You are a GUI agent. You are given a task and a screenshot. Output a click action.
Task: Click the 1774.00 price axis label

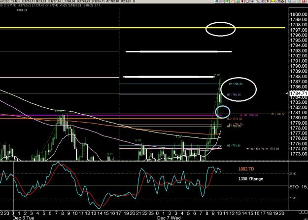299,149
